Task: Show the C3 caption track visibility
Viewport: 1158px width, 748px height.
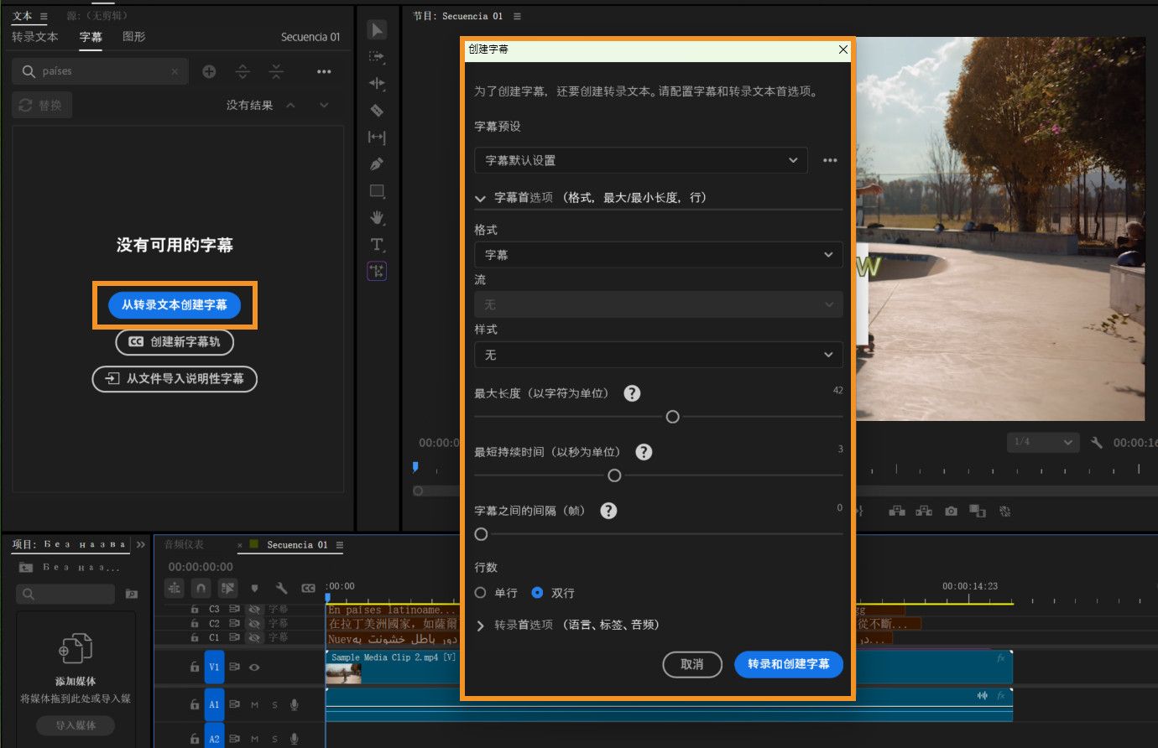Action: click(x=255, y=610)
